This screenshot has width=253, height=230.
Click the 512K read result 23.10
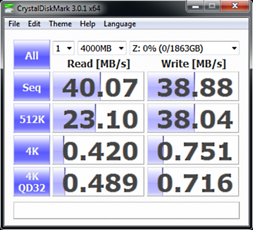pos(98,118)
